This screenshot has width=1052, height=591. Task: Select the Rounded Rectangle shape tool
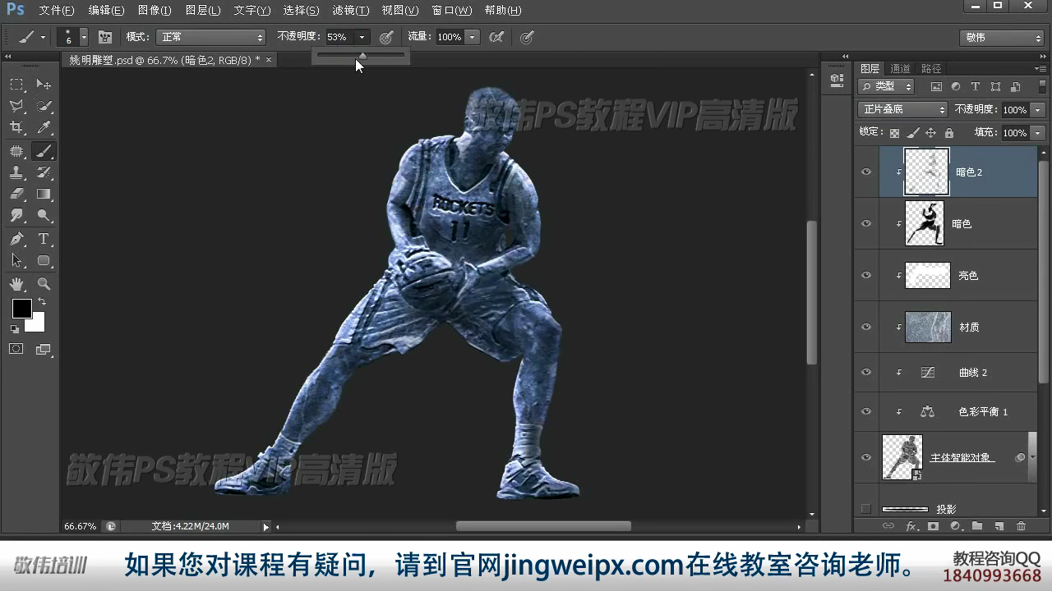click(44, 260)
